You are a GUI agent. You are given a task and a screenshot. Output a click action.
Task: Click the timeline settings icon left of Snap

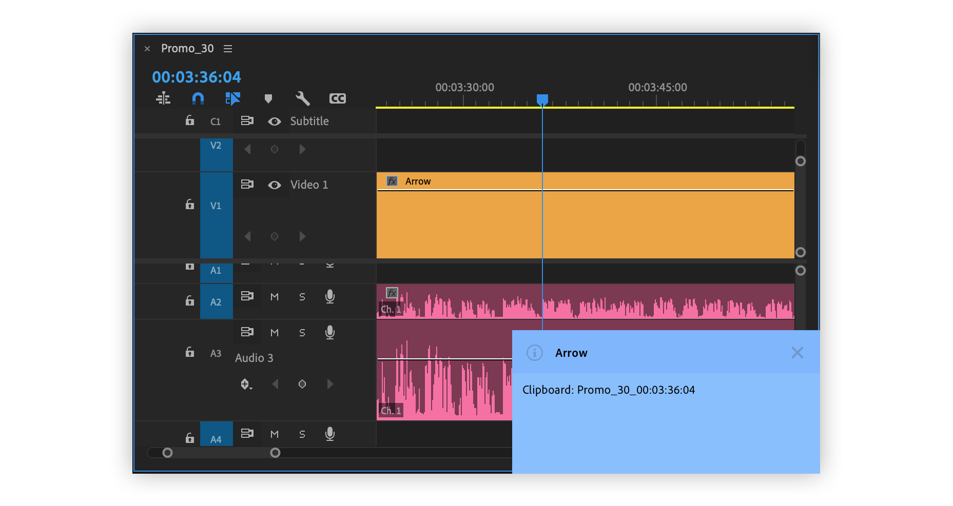tap(163, 98)
